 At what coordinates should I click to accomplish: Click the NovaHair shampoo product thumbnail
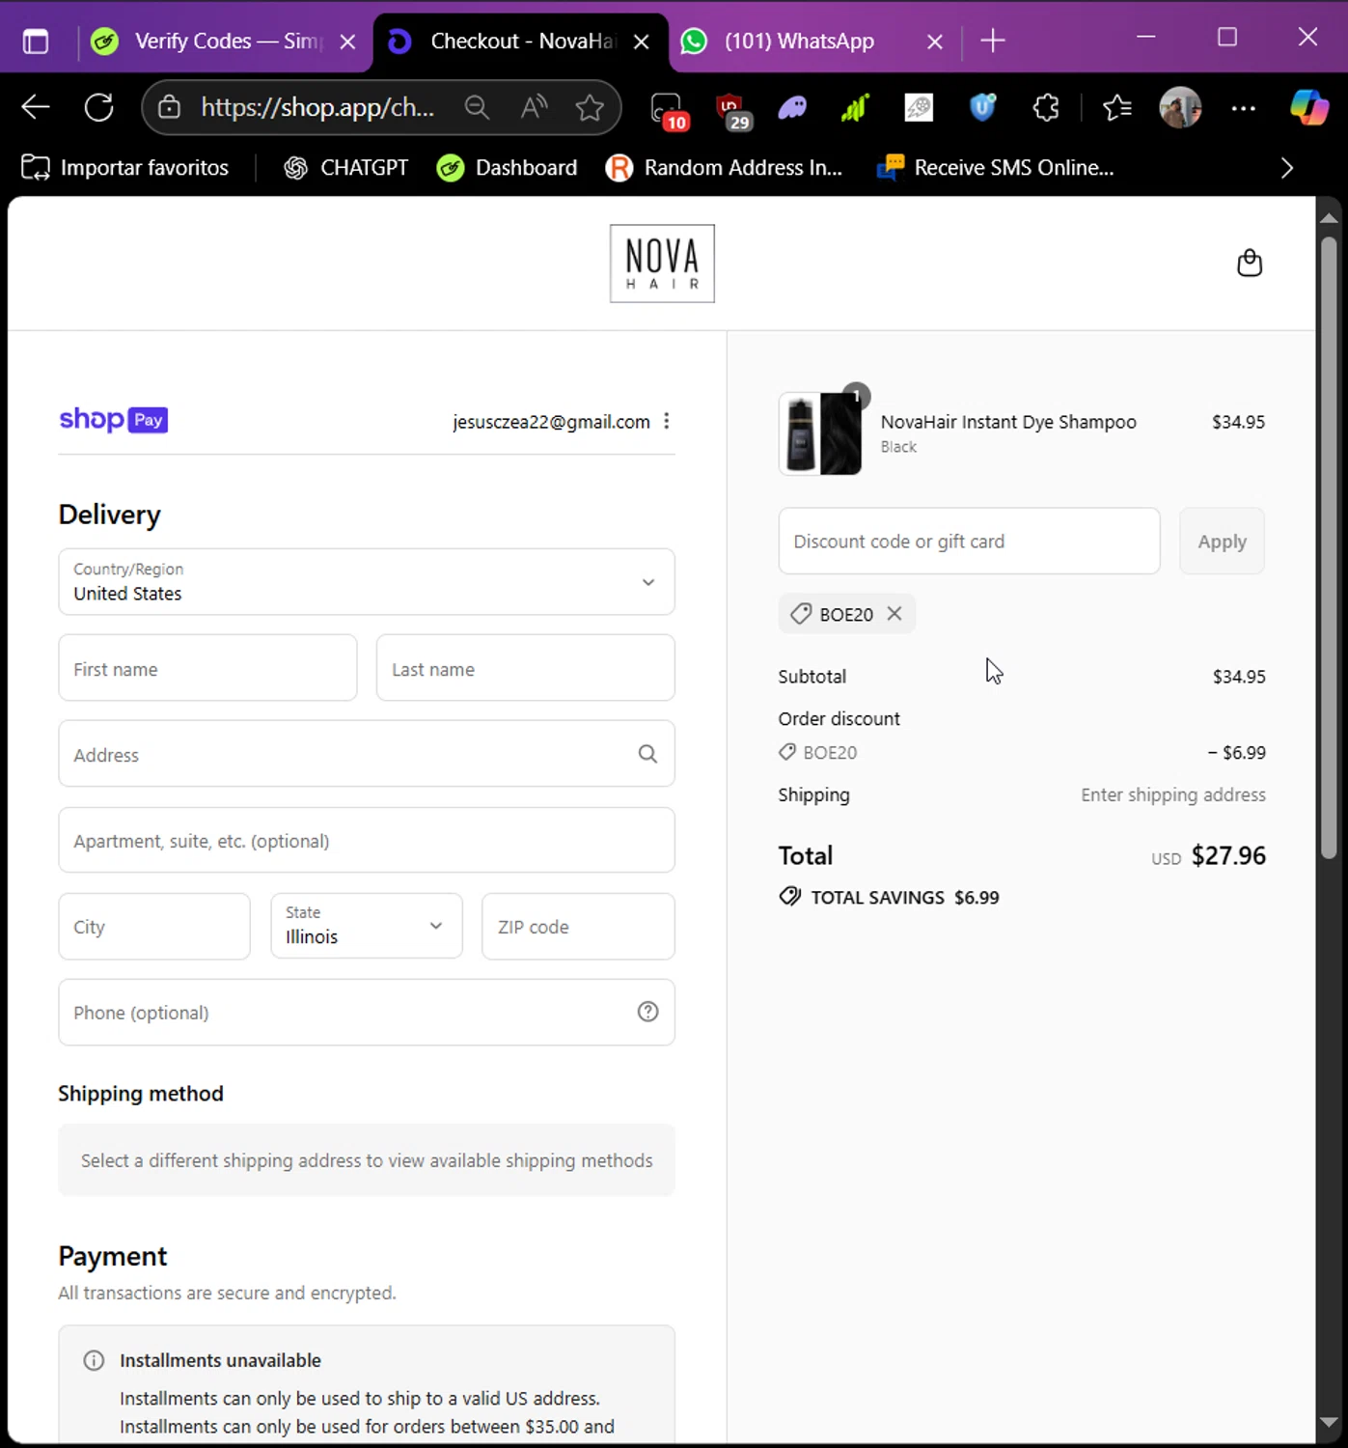[x=820, y=434]
